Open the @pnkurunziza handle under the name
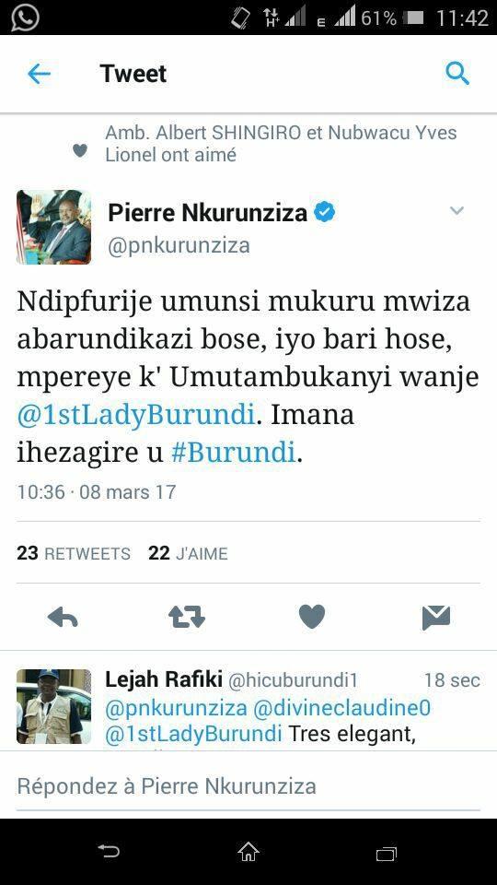The height and width of the screenshot is (885, 497). (179, 246)
